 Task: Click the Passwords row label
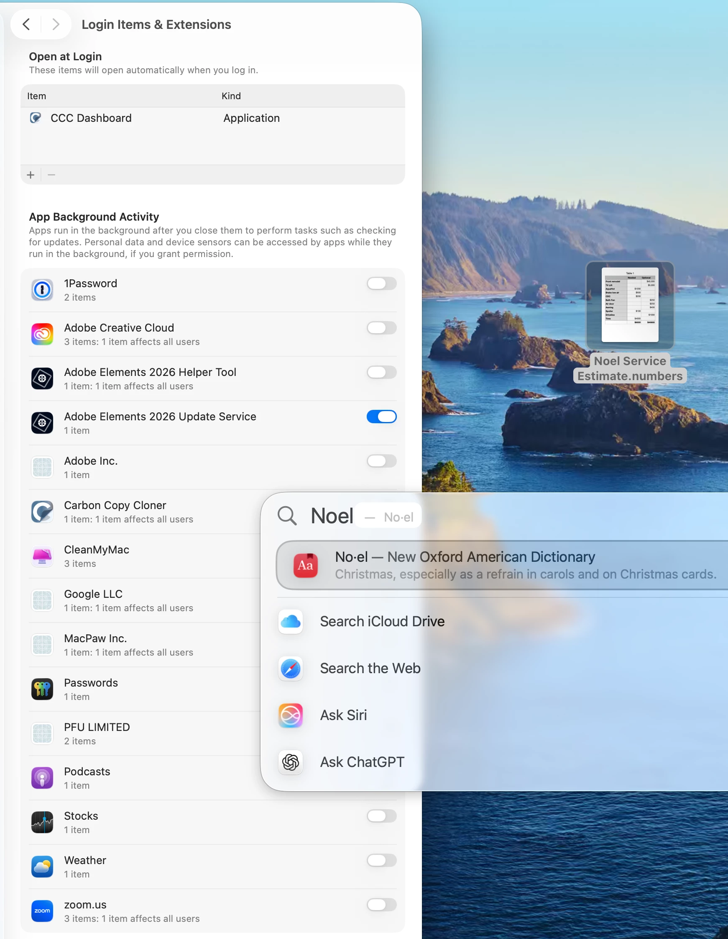point(91,683)
